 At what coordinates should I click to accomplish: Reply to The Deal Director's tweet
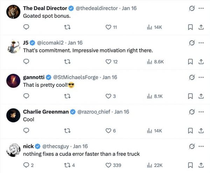[x=26, y=27]
